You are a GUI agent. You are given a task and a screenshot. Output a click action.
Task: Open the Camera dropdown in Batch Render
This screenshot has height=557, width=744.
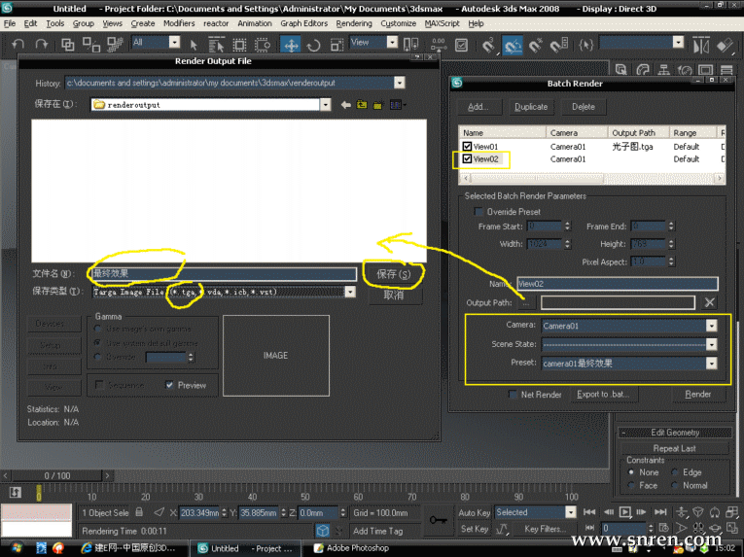click(x=711, y=326)
